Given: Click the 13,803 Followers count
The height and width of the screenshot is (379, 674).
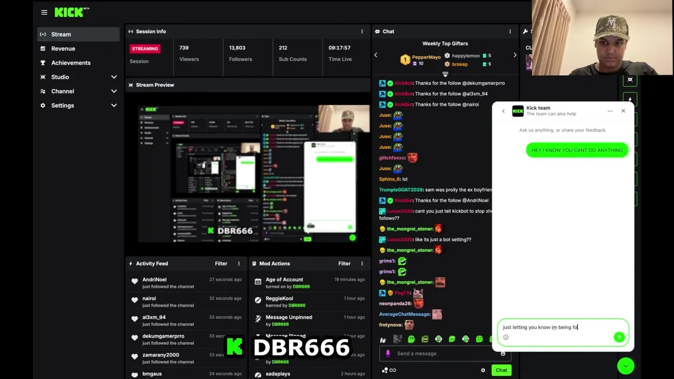Looking at the screenshot, I should 237,48.
